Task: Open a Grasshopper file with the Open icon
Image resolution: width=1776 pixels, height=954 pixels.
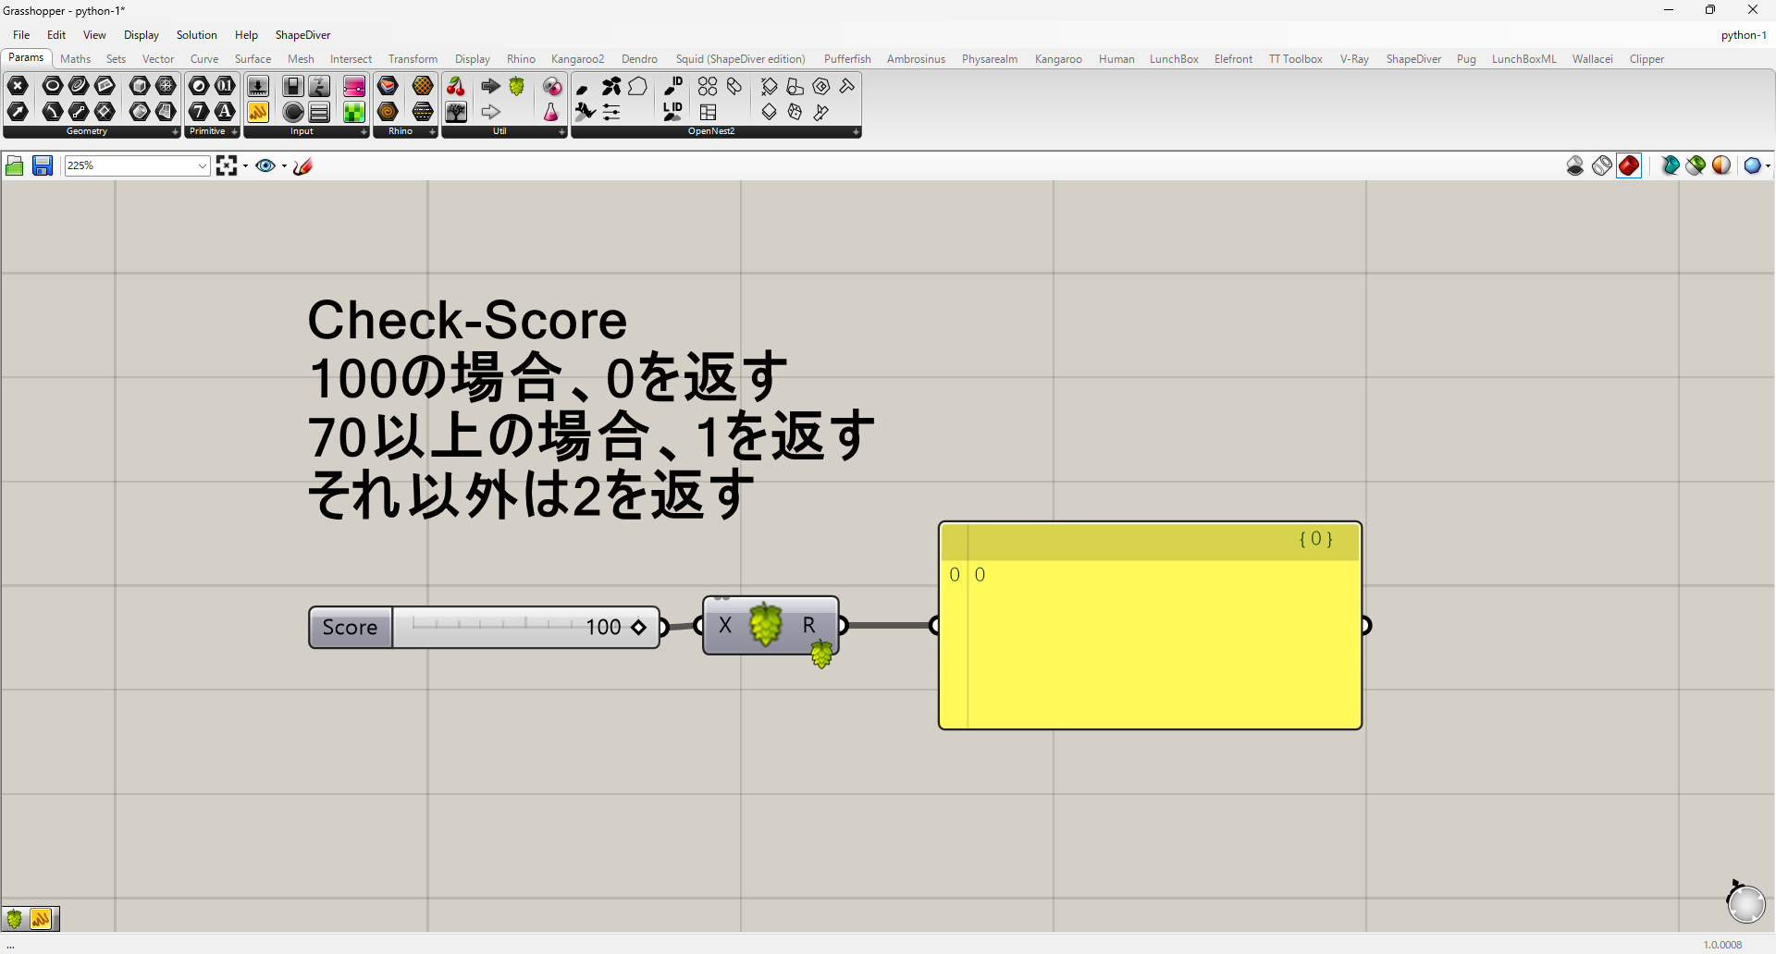Action: click(14, 165)
